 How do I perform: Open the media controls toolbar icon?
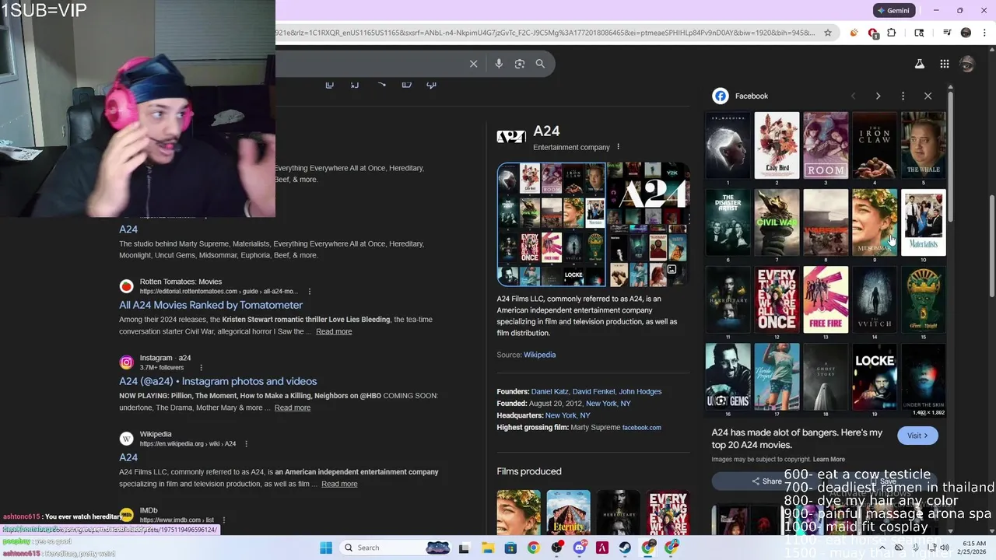947,33
